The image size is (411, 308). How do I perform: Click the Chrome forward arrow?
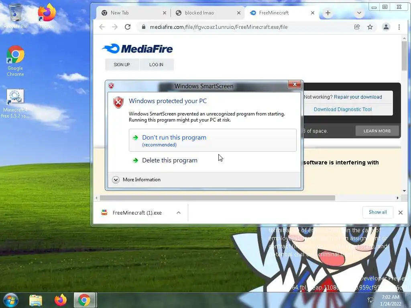pyautogui.click(x=115, y=27)
